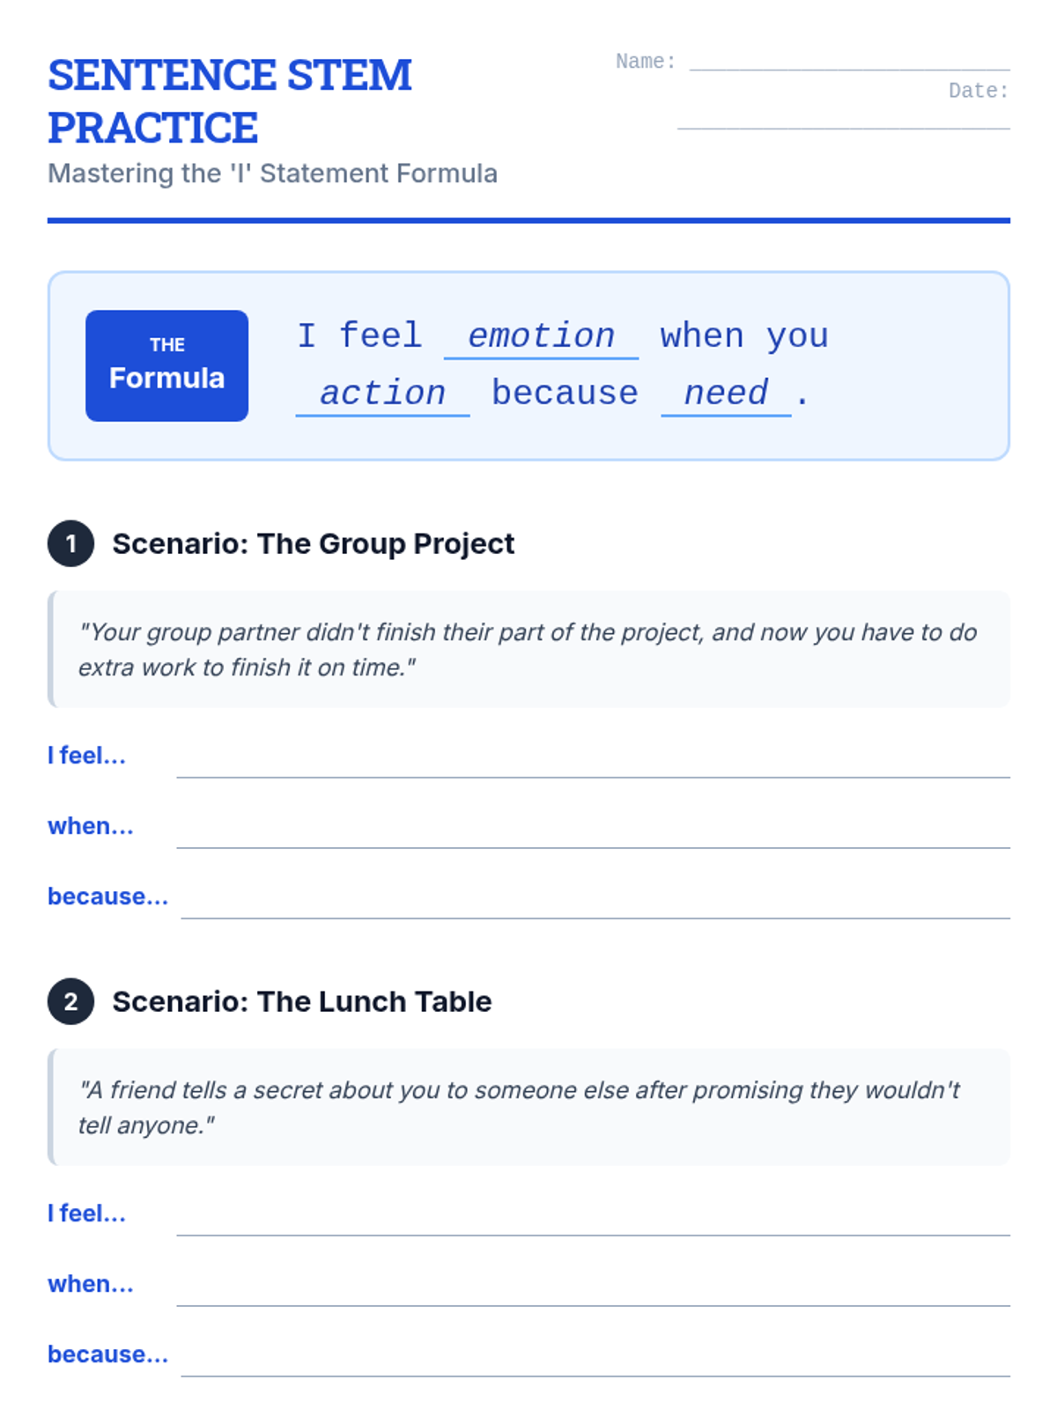Click Scenario: The Group Project heading
Image resolution: width=1057 pixels, height=1409 pixels.
313,543
